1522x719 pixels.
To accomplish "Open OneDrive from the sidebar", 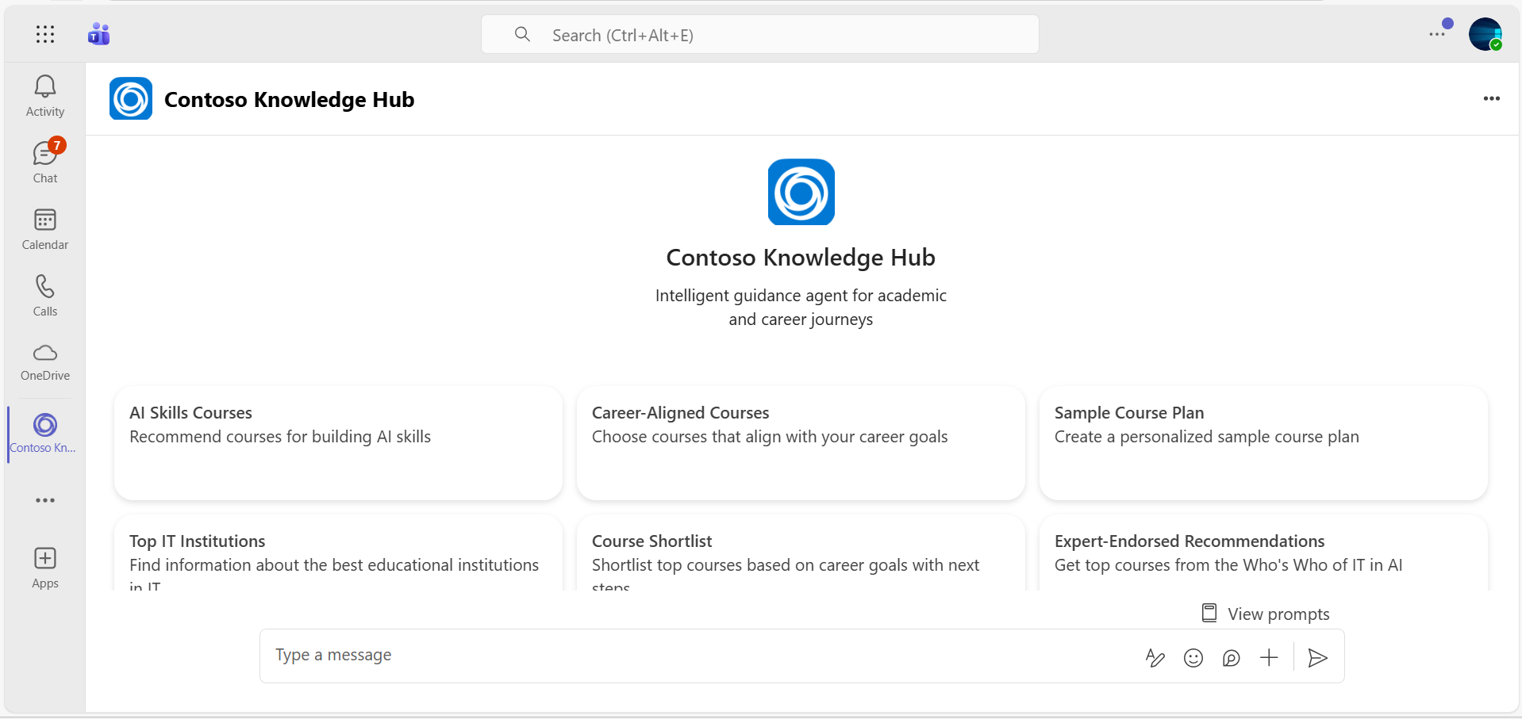I will pyautogui.click(x=45, y=361).
